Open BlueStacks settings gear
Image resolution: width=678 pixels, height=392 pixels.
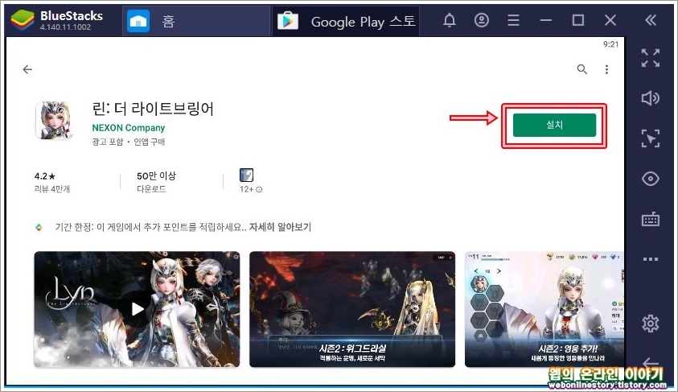pos(651,324)
